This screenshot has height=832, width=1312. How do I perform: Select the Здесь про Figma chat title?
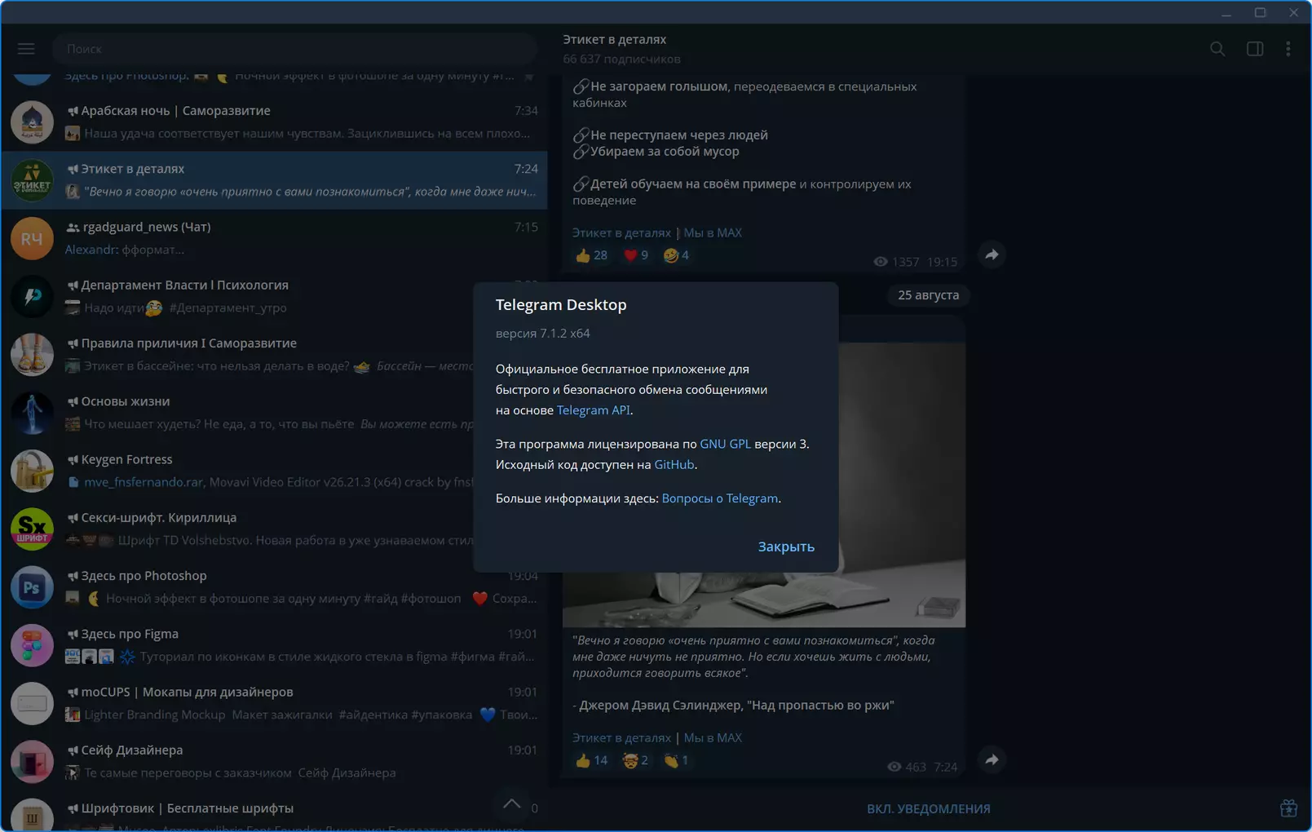click(x=130, y=634)
